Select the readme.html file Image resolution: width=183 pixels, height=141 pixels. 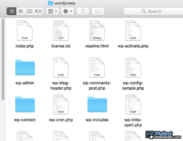(97, 31)
